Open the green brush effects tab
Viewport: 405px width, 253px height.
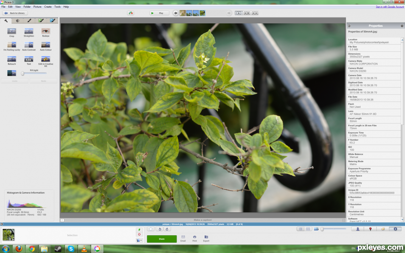coord(41,21)
